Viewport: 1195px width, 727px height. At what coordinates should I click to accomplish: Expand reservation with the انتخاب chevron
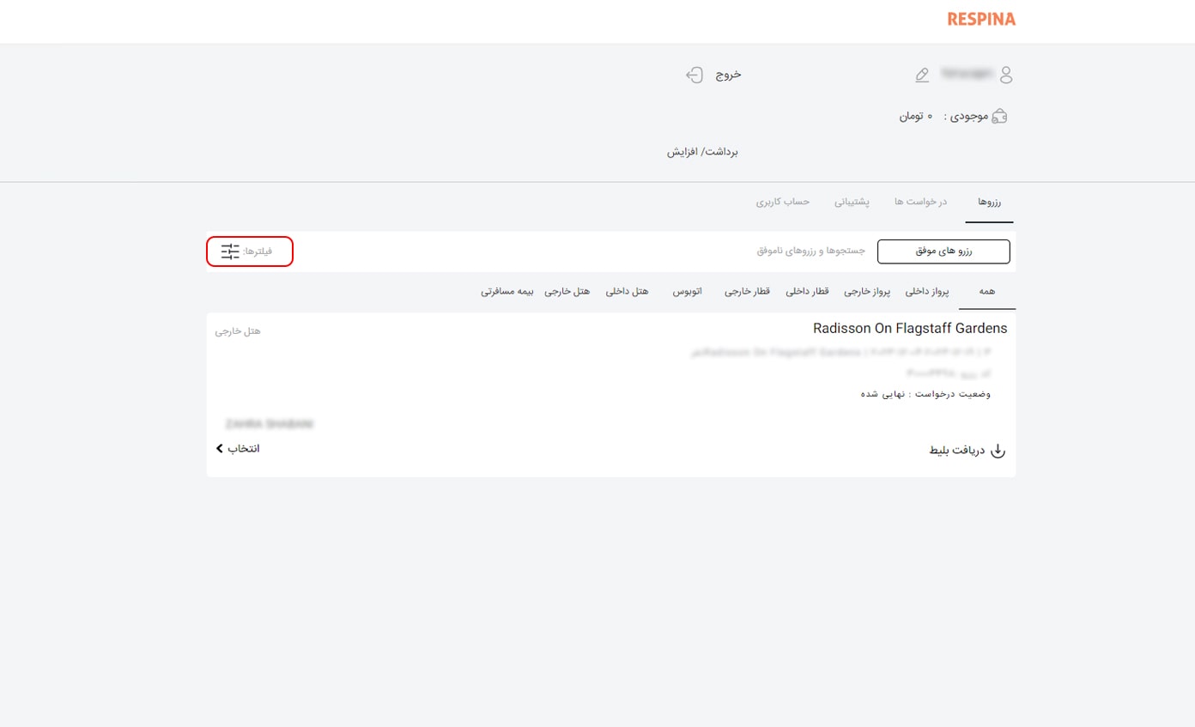point(221,449)
